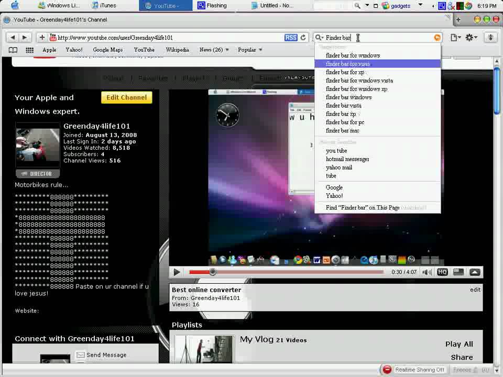Go forward with the Safari forward arrow
Image resolution: width=503 pixels, height=377 pixels.
(x=25, y=38)
